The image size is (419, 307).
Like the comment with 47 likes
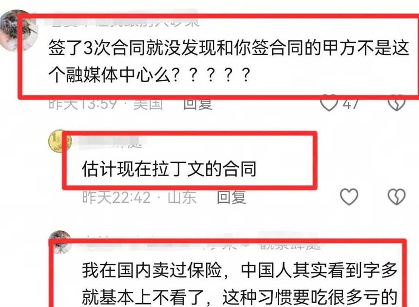pyautogui.click(x=329, y=103)
